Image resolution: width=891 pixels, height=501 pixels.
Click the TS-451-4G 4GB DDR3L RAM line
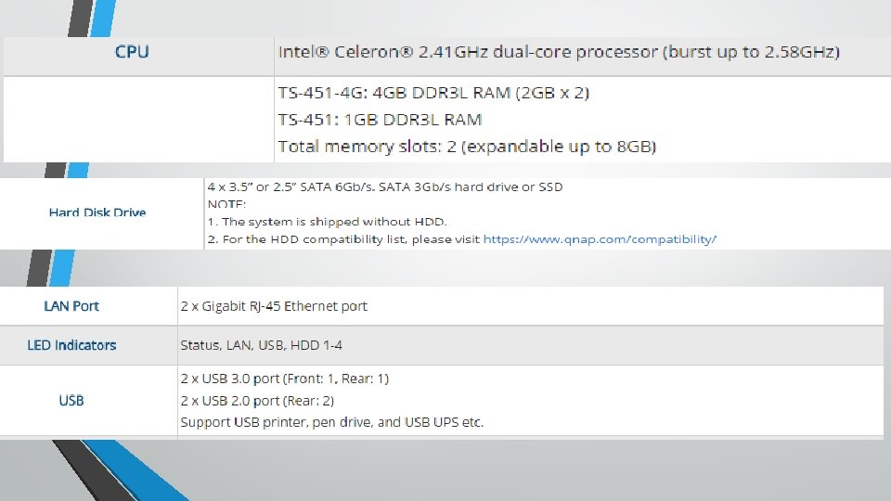[433, 93]
